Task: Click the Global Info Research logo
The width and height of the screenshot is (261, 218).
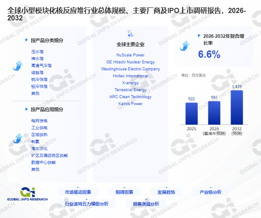Action: pos(27,194)
